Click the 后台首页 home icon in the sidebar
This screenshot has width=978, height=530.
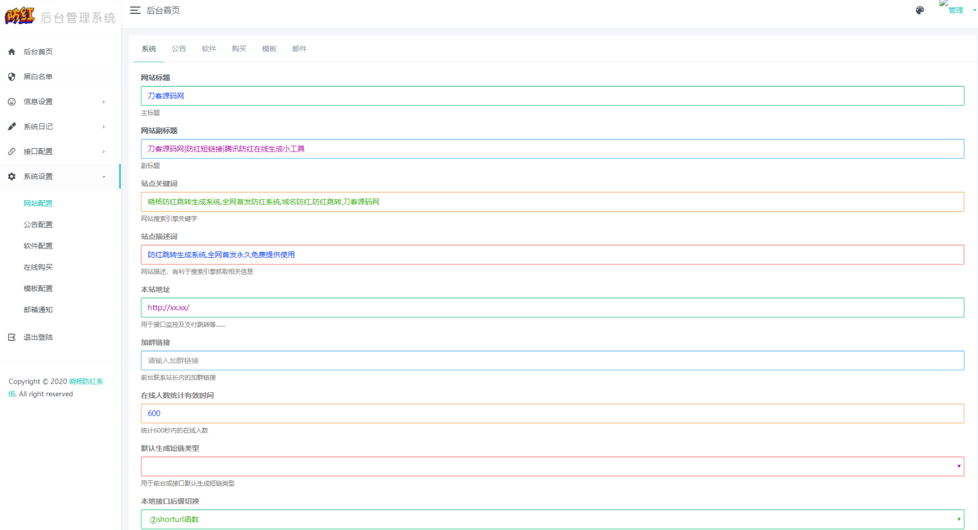coord(12,52)
